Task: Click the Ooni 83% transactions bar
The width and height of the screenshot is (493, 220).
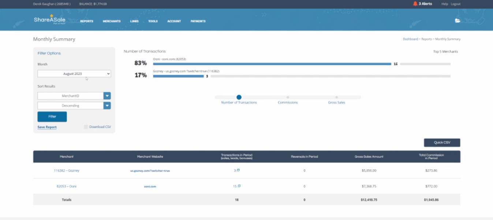Action: coord(272,64)
